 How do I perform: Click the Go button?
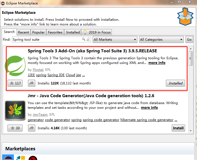(189, 40)
